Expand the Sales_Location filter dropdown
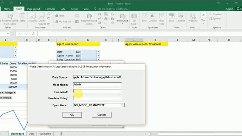 pyautogui.click(x=98, y=59)
